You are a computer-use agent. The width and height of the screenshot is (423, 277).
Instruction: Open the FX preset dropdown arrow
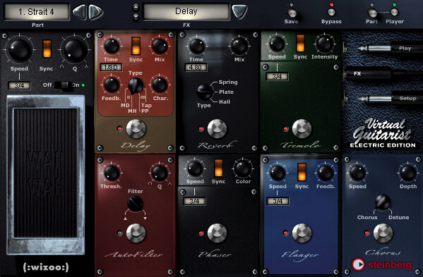coord(239,12)
